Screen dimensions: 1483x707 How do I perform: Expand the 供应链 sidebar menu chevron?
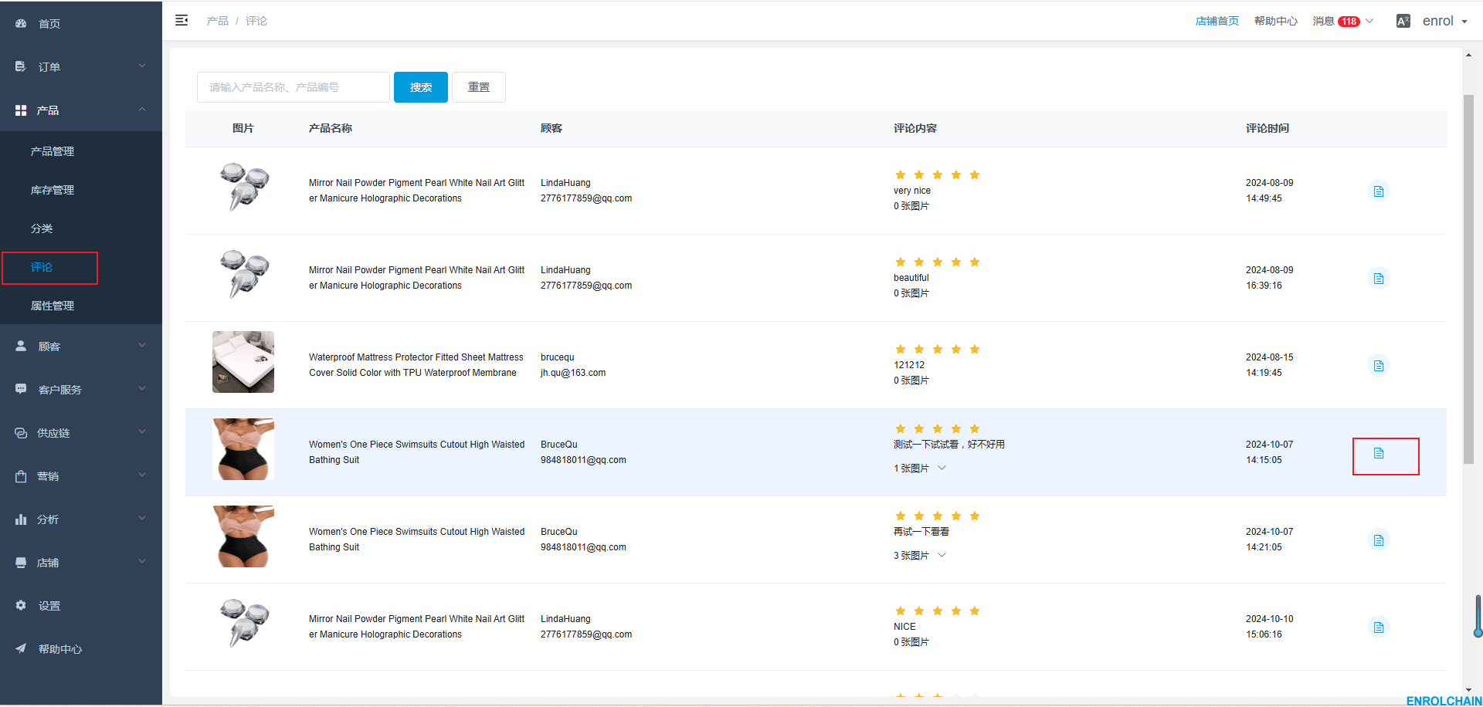pos(142,432)
